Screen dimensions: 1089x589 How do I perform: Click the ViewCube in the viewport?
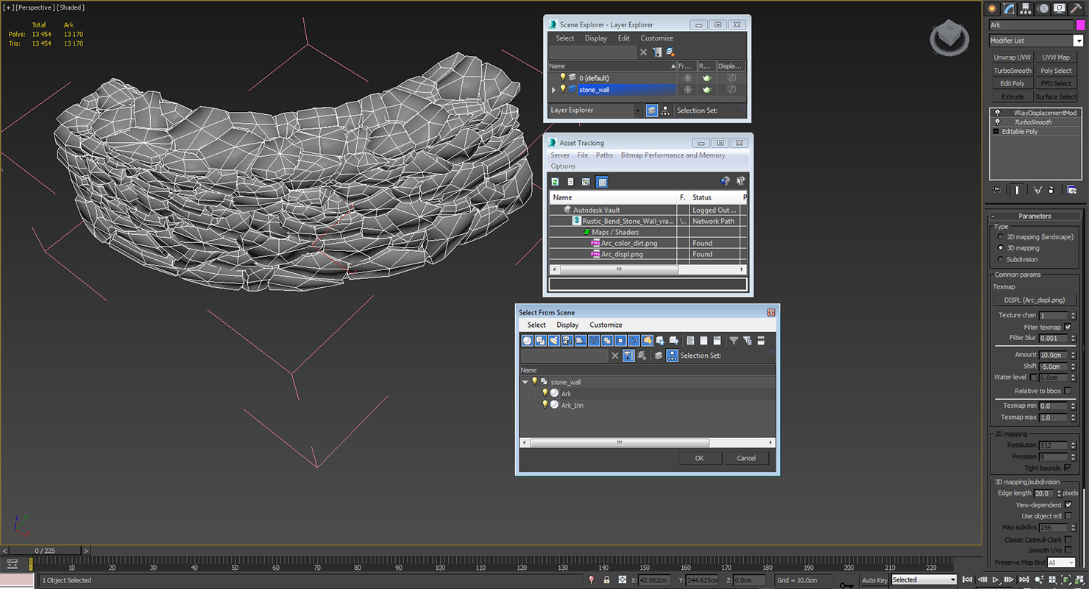(x=949, y=37)
